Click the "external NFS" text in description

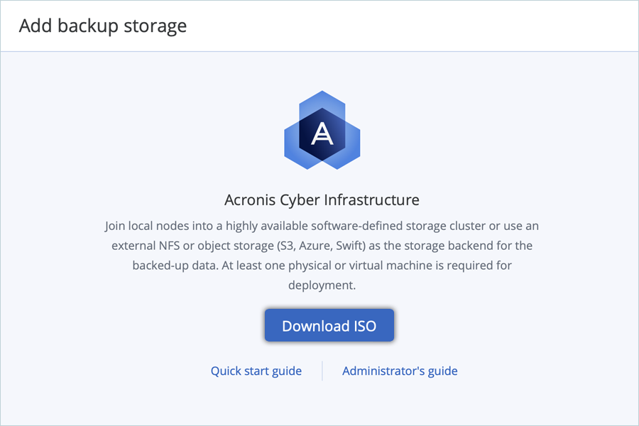[148, 246]
